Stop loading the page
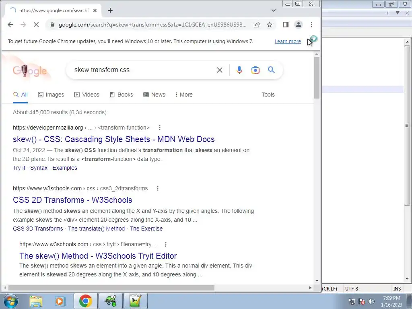 (x=36, y=25)
